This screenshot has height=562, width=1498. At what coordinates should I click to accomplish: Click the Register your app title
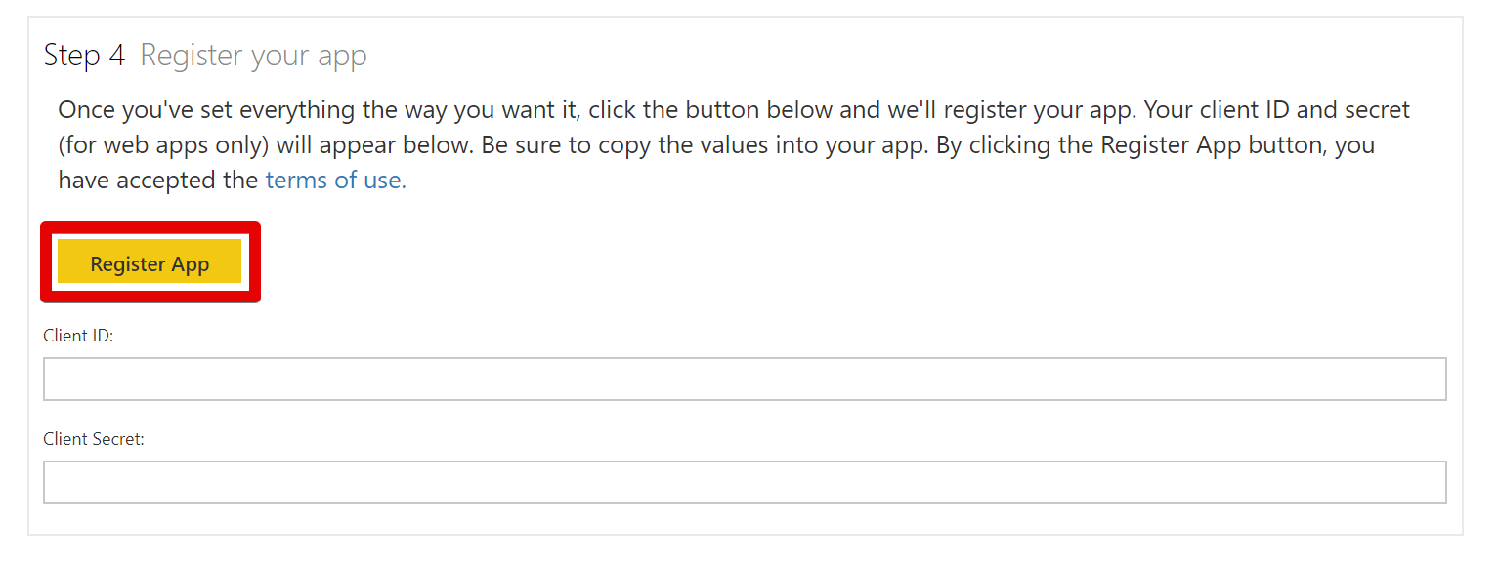253,55
